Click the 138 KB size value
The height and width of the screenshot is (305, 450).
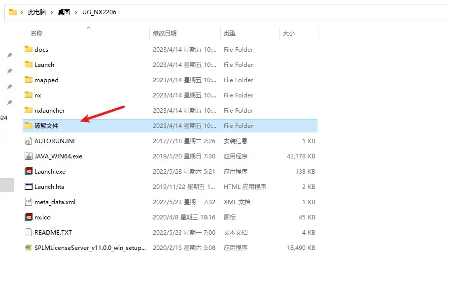[306, 172]
